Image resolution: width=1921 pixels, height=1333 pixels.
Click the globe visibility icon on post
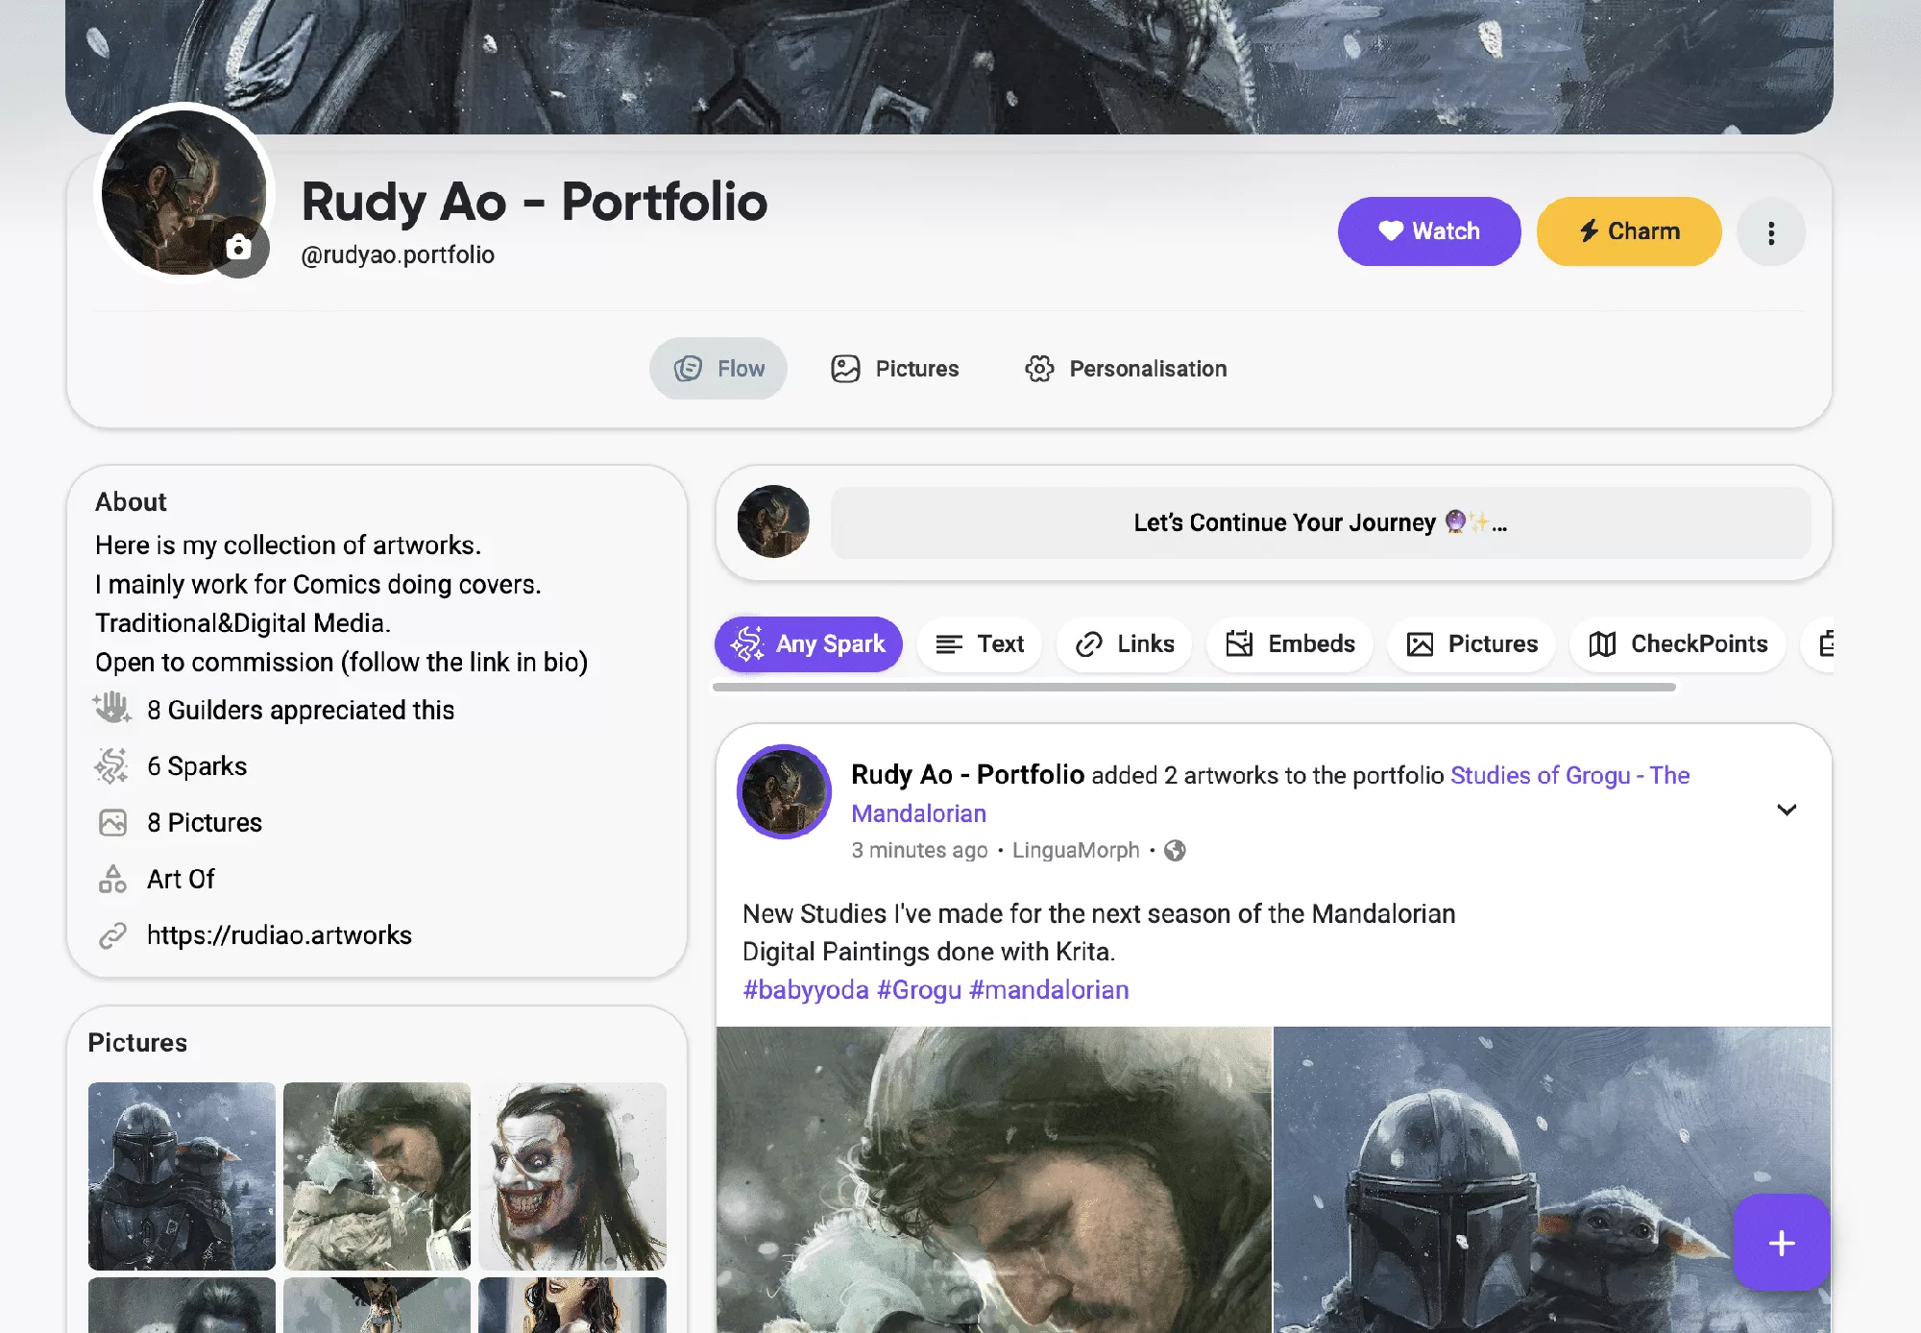[x=1175, y=851]
